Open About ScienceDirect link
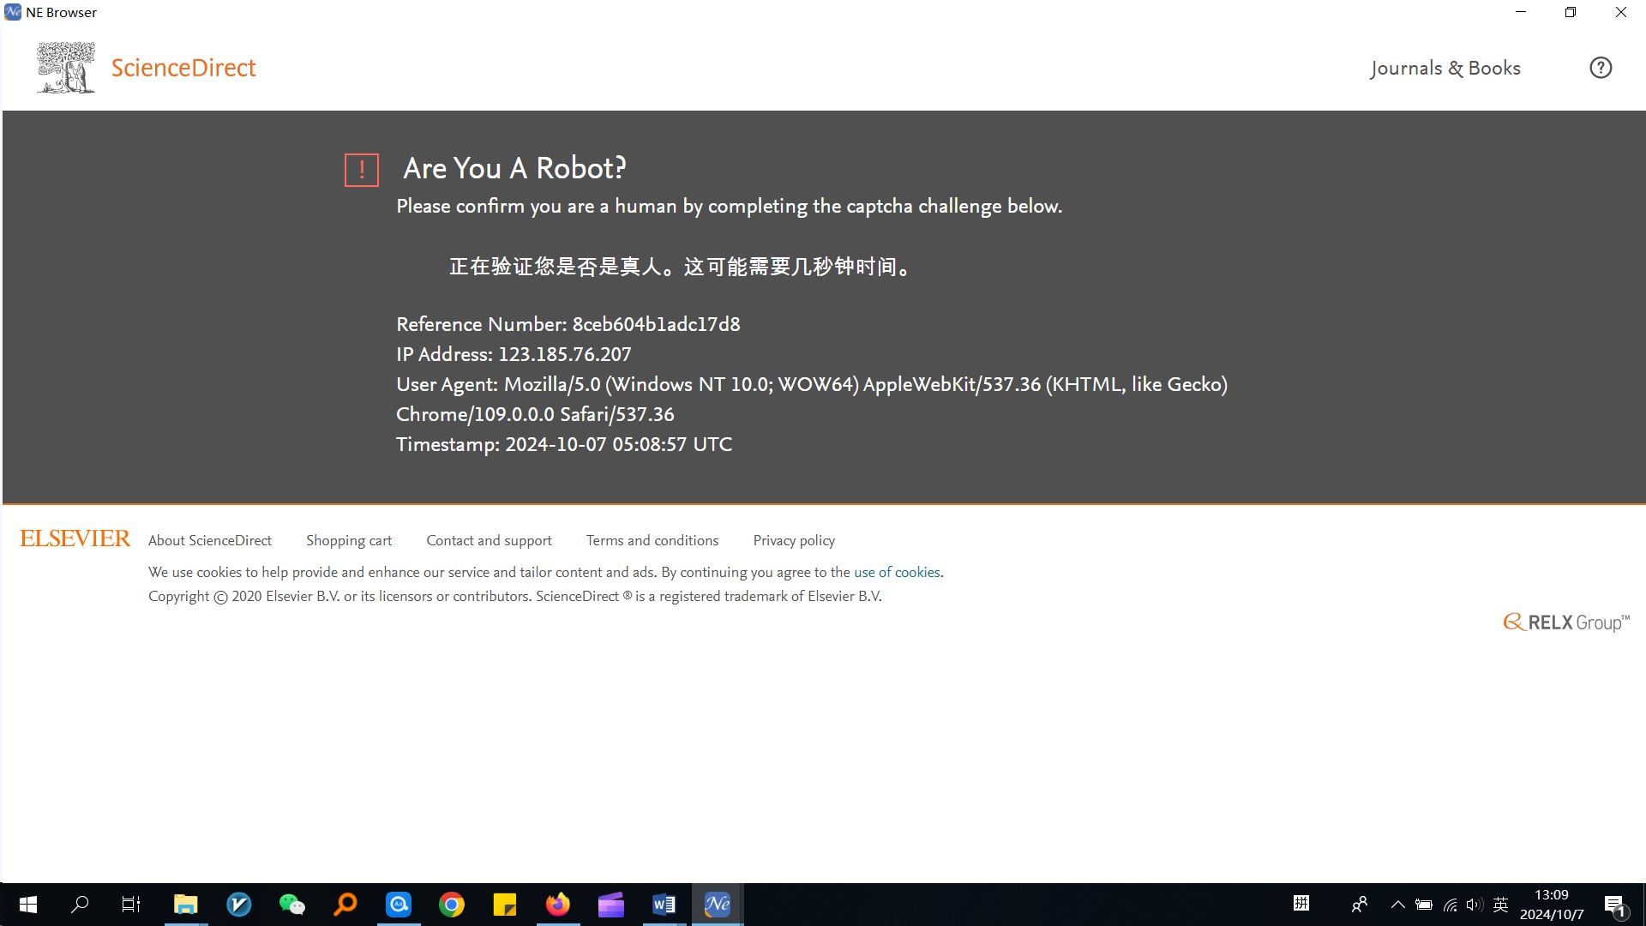This screenshot has height=926, width=1646. (210, 540)
